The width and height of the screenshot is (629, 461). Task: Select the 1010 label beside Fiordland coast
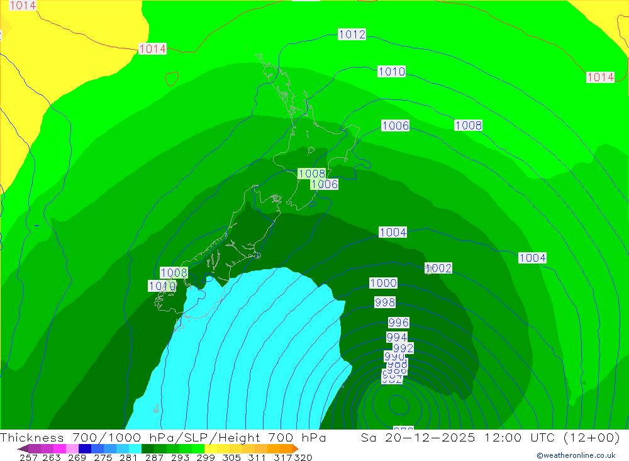[162, 286]
